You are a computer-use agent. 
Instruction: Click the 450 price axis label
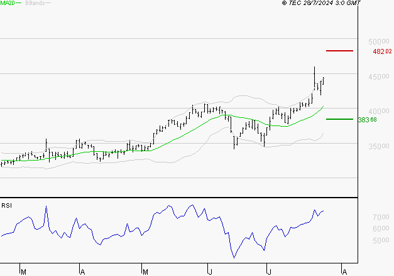pyautogui.click(x=379, y=77)
